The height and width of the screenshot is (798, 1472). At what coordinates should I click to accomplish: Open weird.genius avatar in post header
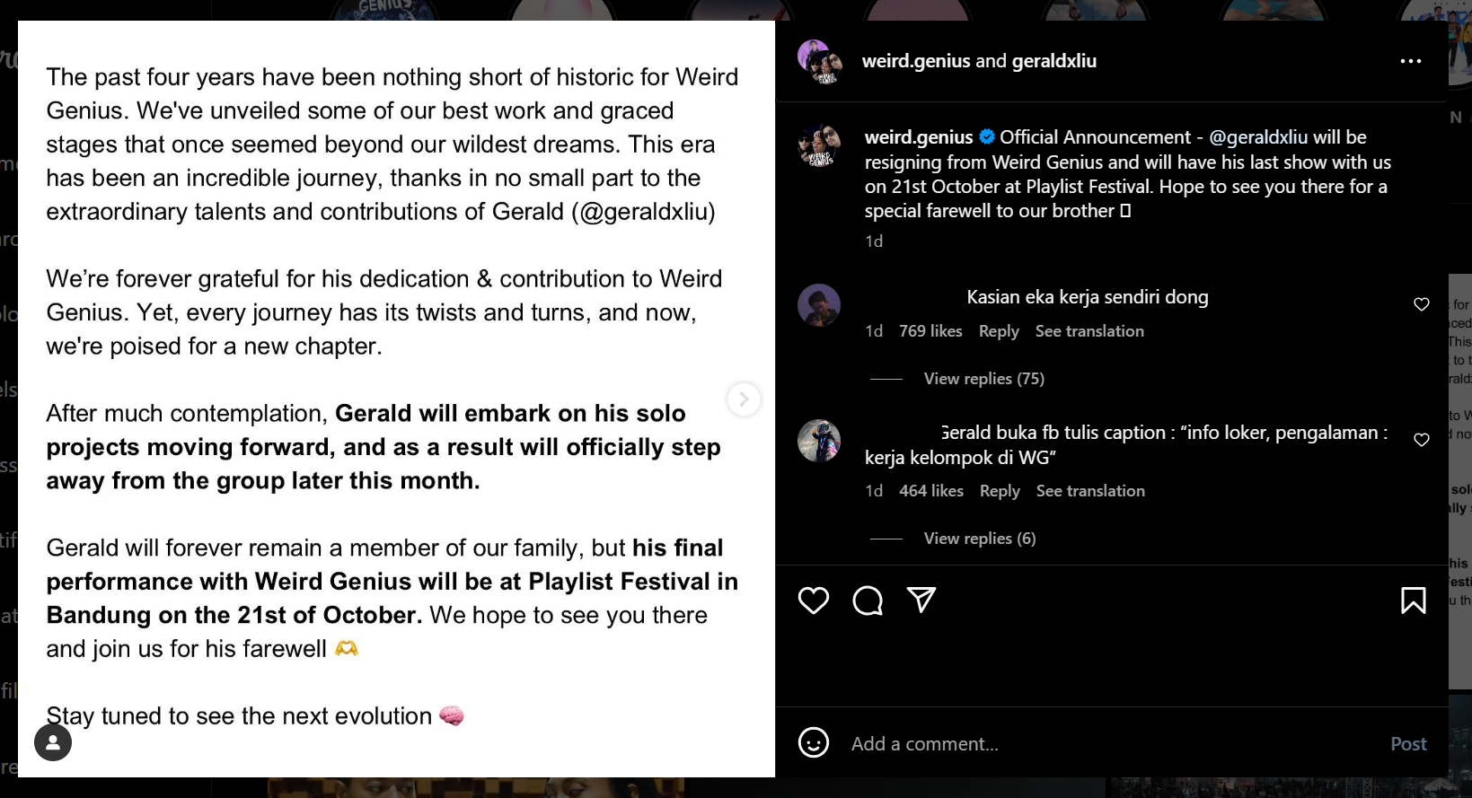pos(819,61)
